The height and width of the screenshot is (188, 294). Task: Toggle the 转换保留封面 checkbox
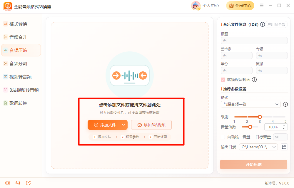(223, 80)
